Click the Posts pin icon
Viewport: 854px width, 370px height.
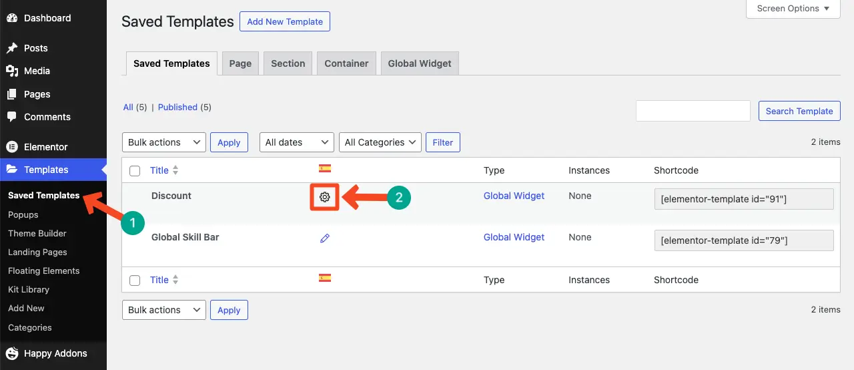[x=12, y=48]
